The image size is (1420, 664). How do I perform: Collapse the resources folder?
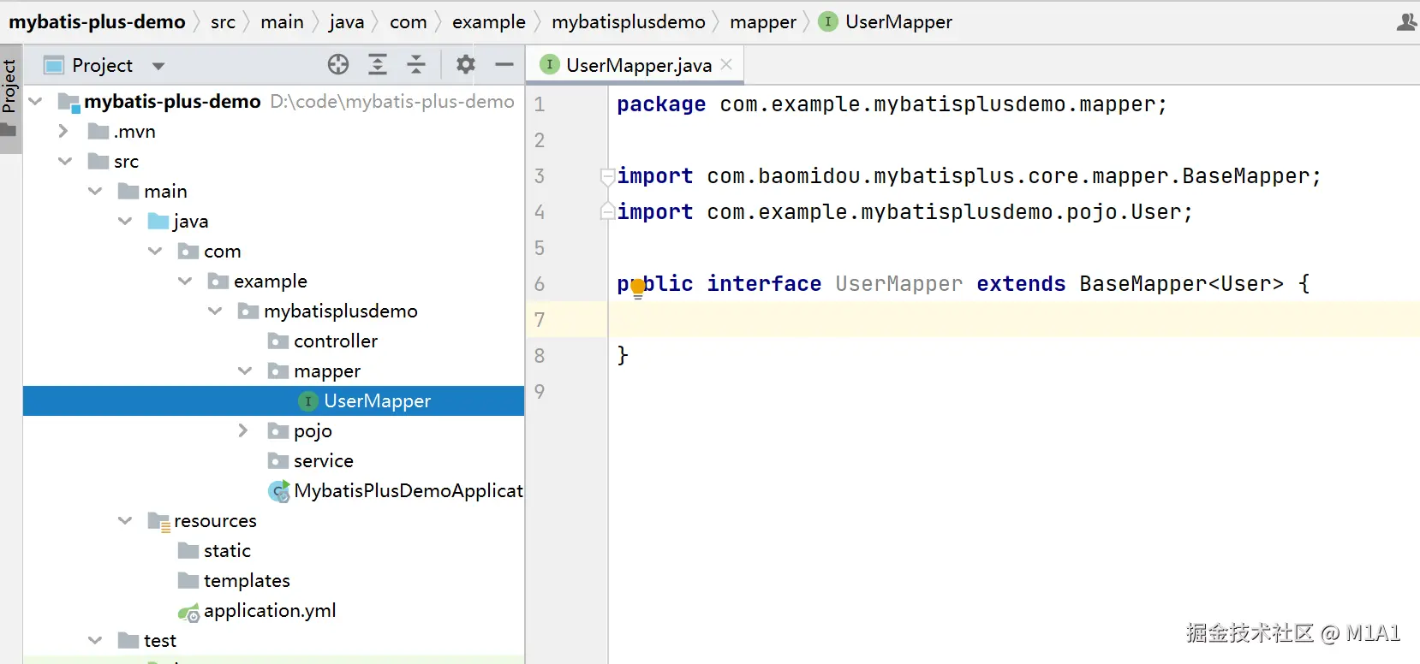(125, 521)
